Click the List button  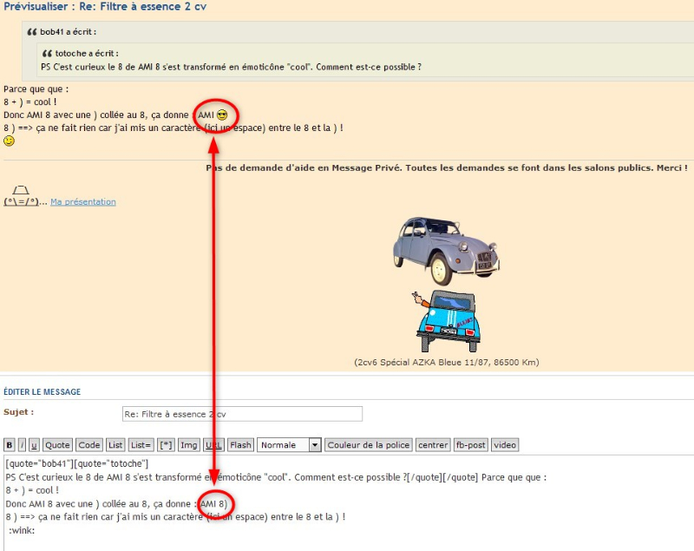(x=115, y=445)
